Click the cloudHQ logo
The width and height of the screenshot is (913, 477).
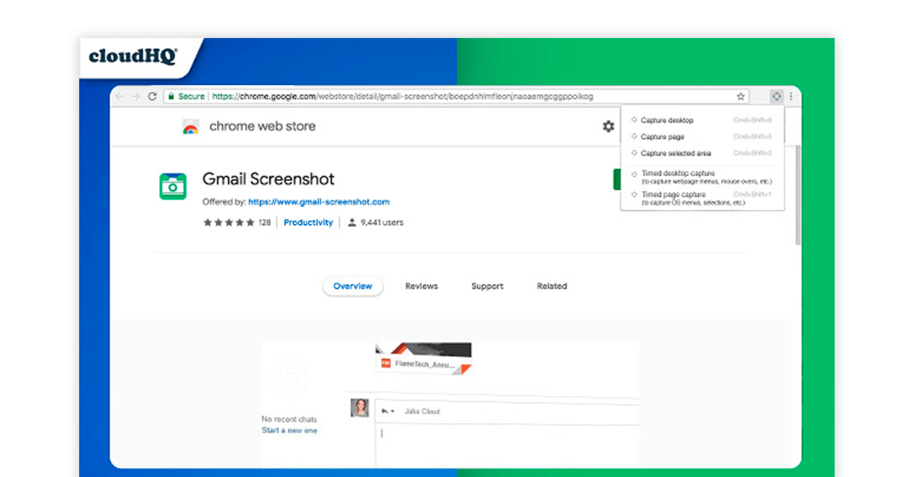click(133, 56)
